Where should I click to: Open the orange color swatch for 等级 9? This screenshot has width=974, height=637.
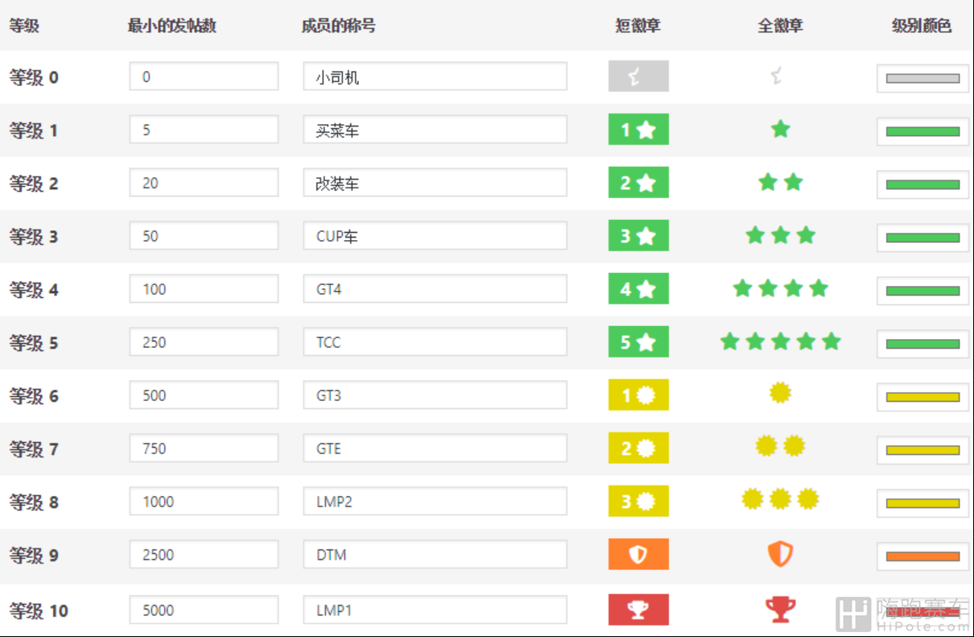922,556
